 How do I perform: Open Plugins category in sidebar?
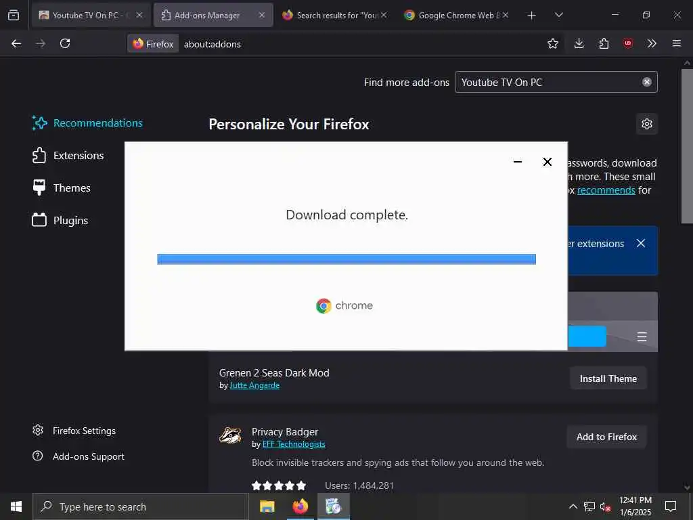click(x=60, y=220)
